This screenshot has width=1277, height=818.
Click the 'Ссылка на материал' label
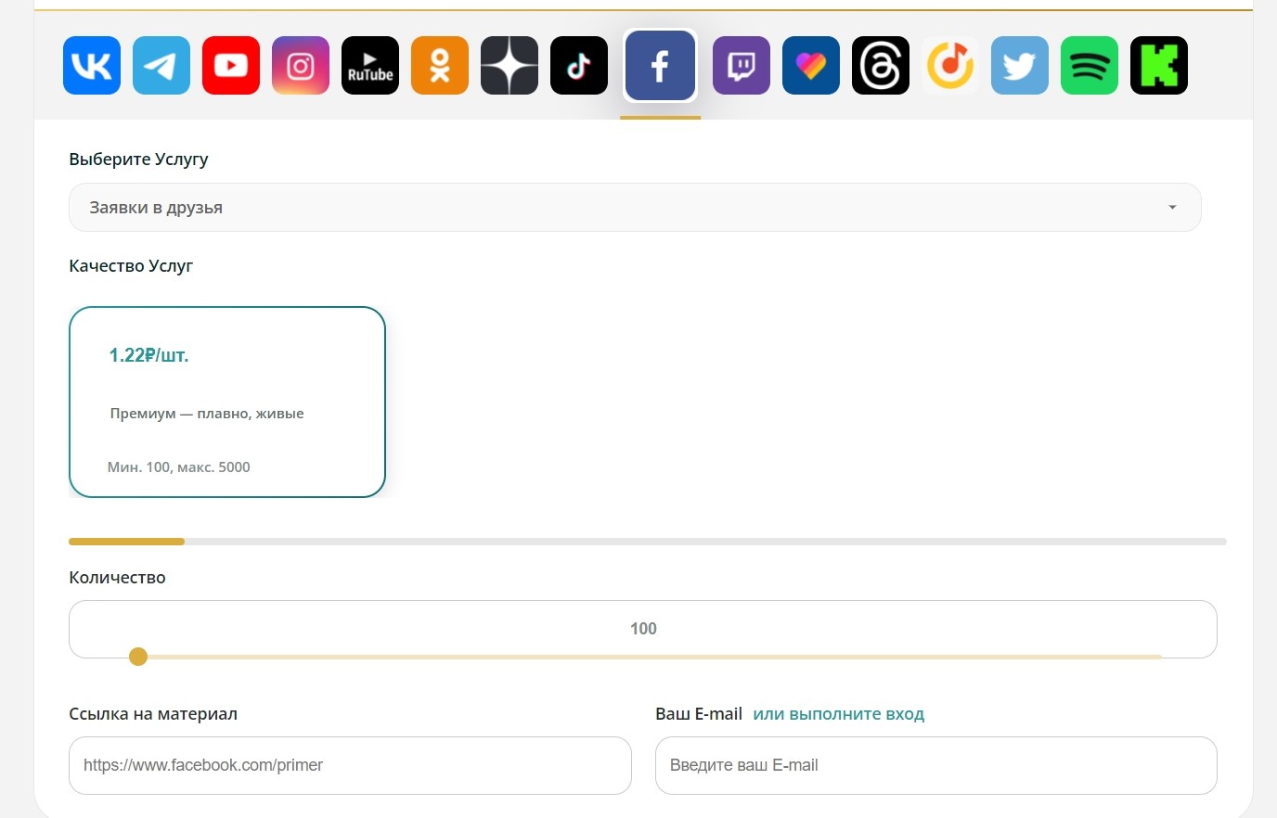pyautogui.click(x=153, y=714)
